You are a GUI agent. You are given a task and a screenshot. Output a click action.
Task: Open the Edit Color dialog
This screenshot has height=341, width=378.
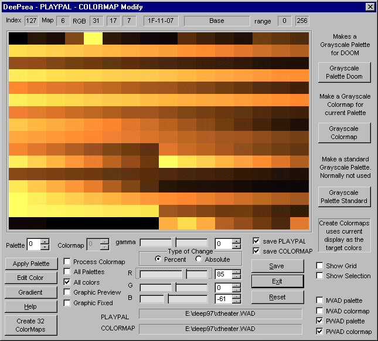[32, 278]
